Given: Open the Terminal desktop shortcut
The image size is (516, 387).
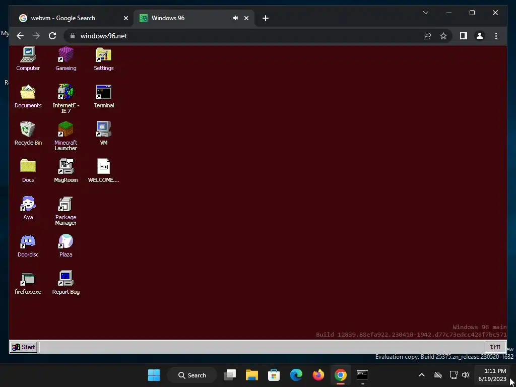Looking at the screenshot, I should 104,96.
